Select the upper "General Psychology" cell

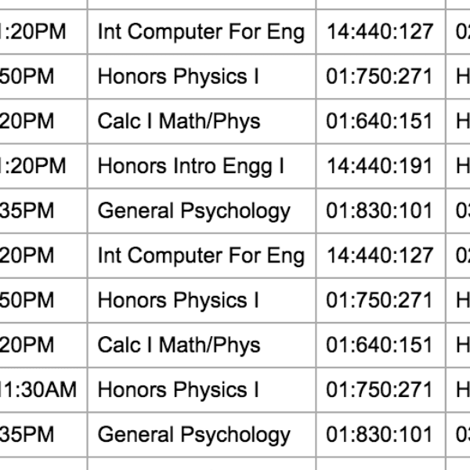pyautogui.click(x=193, y=211)
